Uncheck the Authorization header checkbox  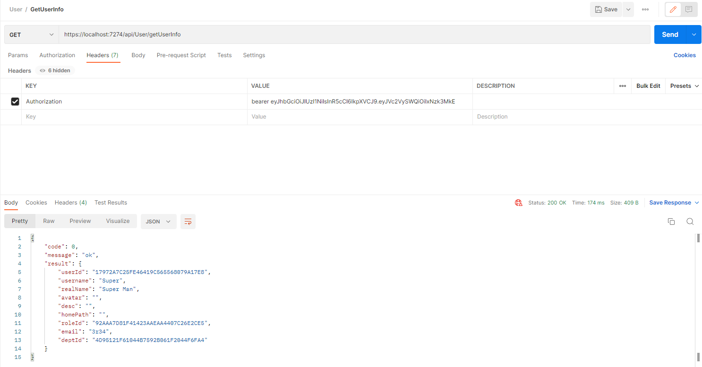[15, 102]
